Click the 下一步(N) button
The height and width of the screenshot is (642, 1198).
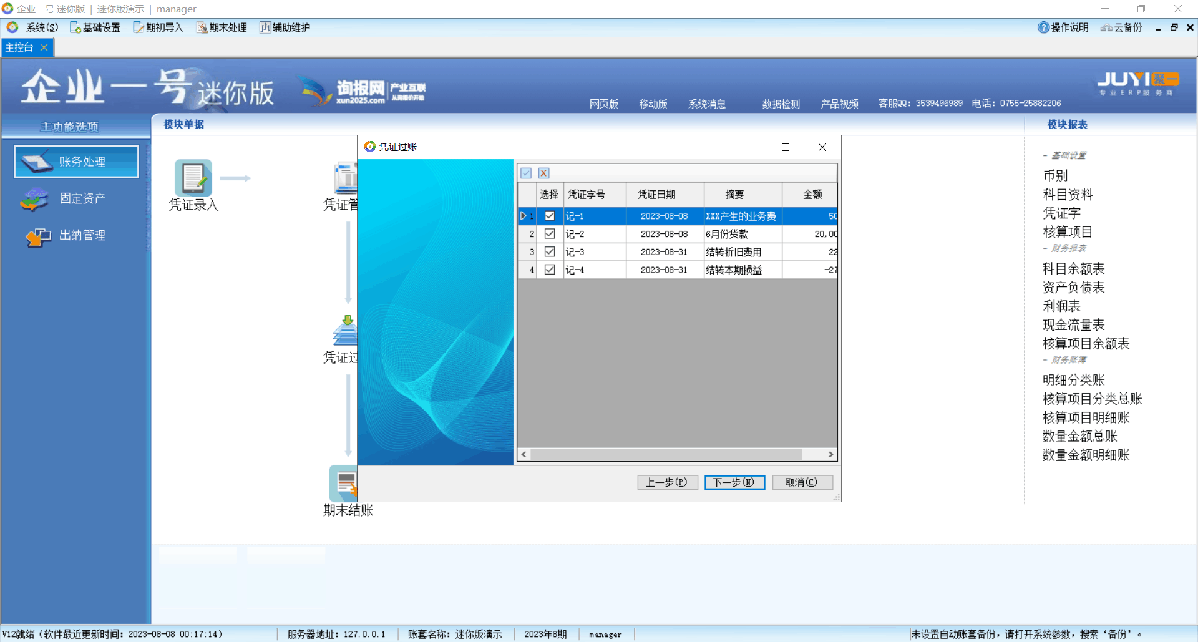coord(734,482)
